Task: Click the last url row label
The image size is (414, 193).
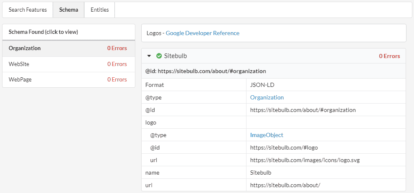Action: (x=149, y=185)
